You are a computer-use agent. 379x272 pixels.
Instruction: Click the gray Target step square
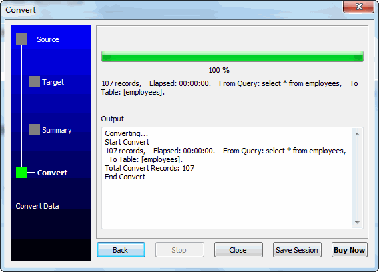tap(35, 81)
